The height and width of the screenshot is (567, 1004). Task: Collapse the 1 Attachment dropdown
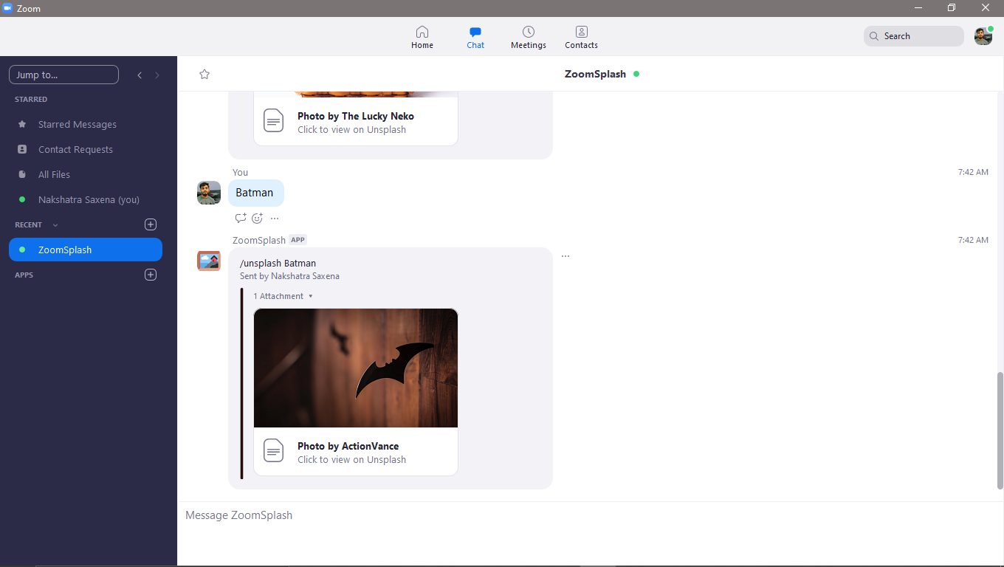[x=283, y=296]
